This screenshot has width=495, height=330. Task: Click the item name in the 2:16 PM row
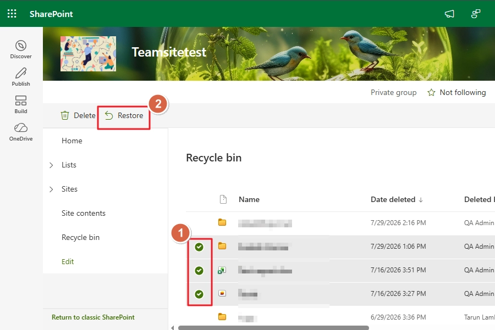(x=265, y=223)
